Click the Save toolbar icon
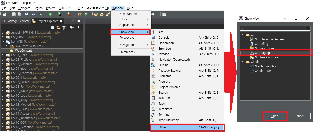313x132 pixels. tap(14, 14)
